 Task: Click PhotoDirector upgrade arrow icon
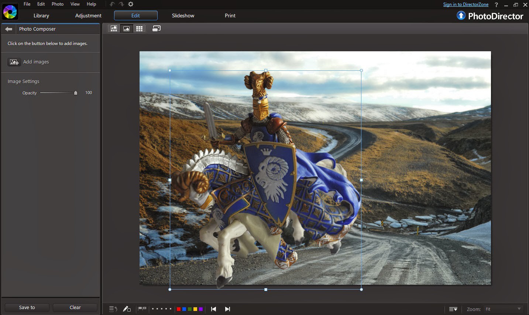pyautogui.click(x=461, y=15)
